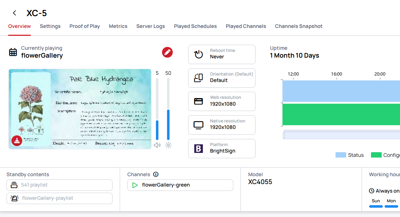This screenshot has height=217, width=400.
Task: Open the Orientation Default card
Action: pos(222,78)
